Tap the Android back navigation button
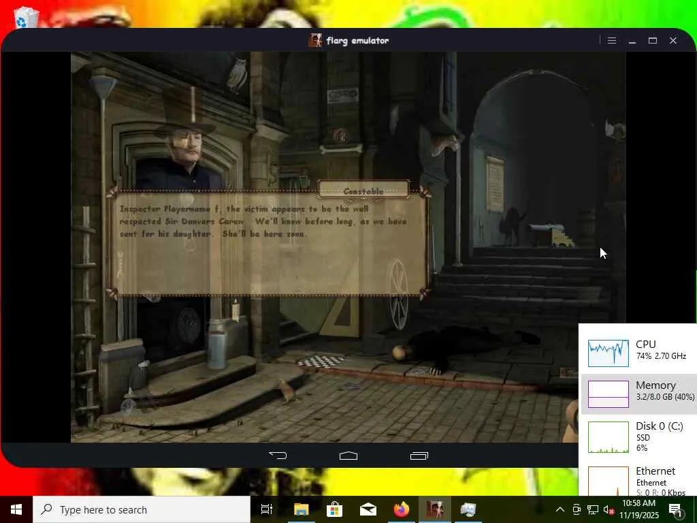The width and height of the screenshot is (697, 523). [278, 456]
